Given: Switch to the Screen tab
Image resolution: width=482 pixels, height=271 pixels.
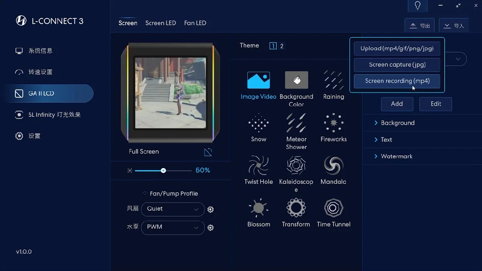Looking at the screenshot, I should (x=128, y=23).
